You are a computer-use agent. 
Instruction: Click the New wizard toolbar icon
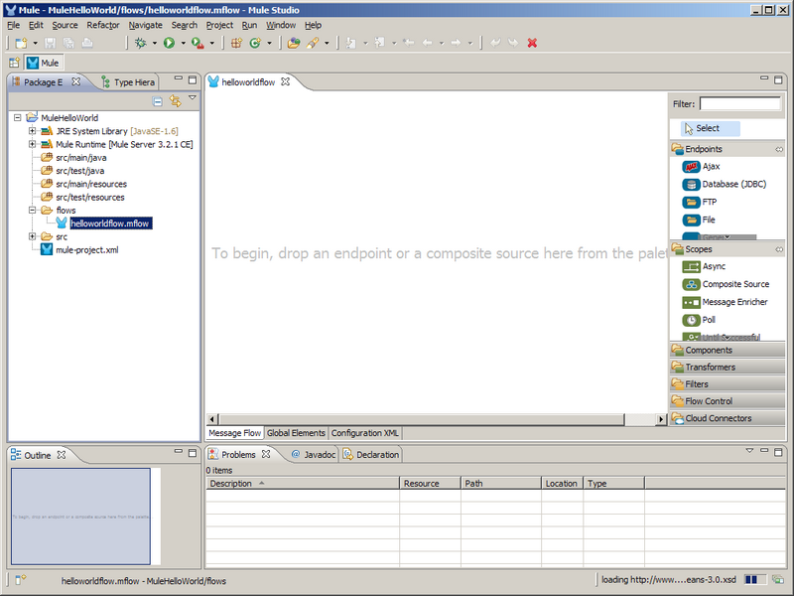pyautogui.click(x=21, y=43)
